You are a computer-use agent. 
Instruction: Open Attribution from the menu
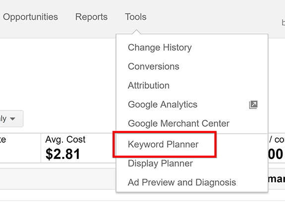(x=149, y=85)
